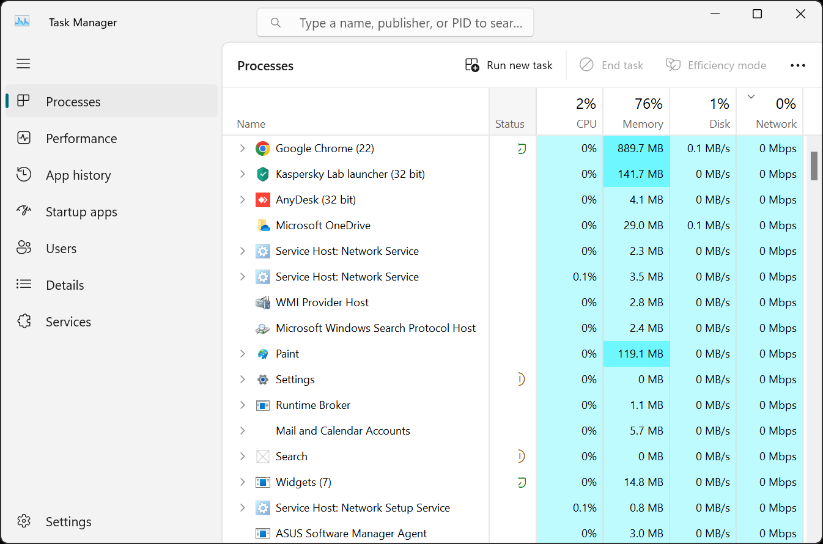Click the End task button

[611, 65]
